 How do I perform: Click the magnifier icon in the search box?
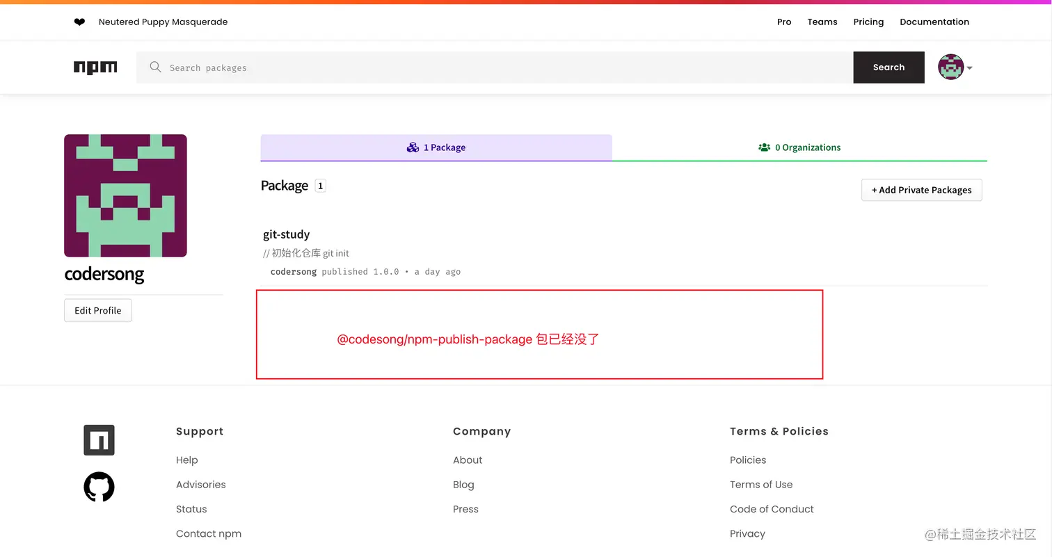coord(156,67)
